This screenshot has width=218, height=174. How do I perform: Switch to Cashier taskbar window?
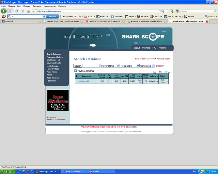102,172
